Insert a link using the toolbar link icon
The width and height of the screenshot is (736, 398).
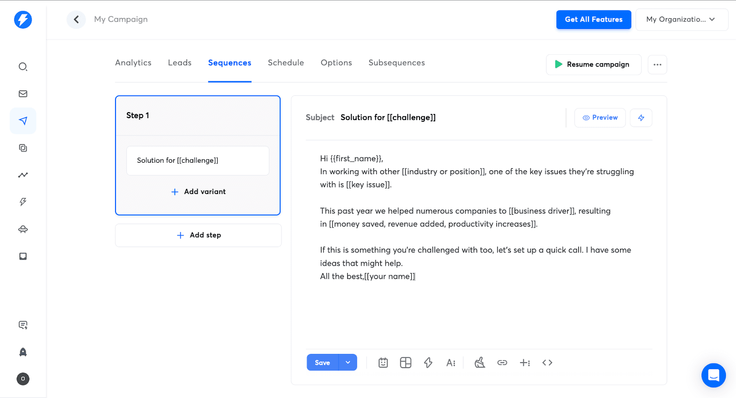pos(502,363)
